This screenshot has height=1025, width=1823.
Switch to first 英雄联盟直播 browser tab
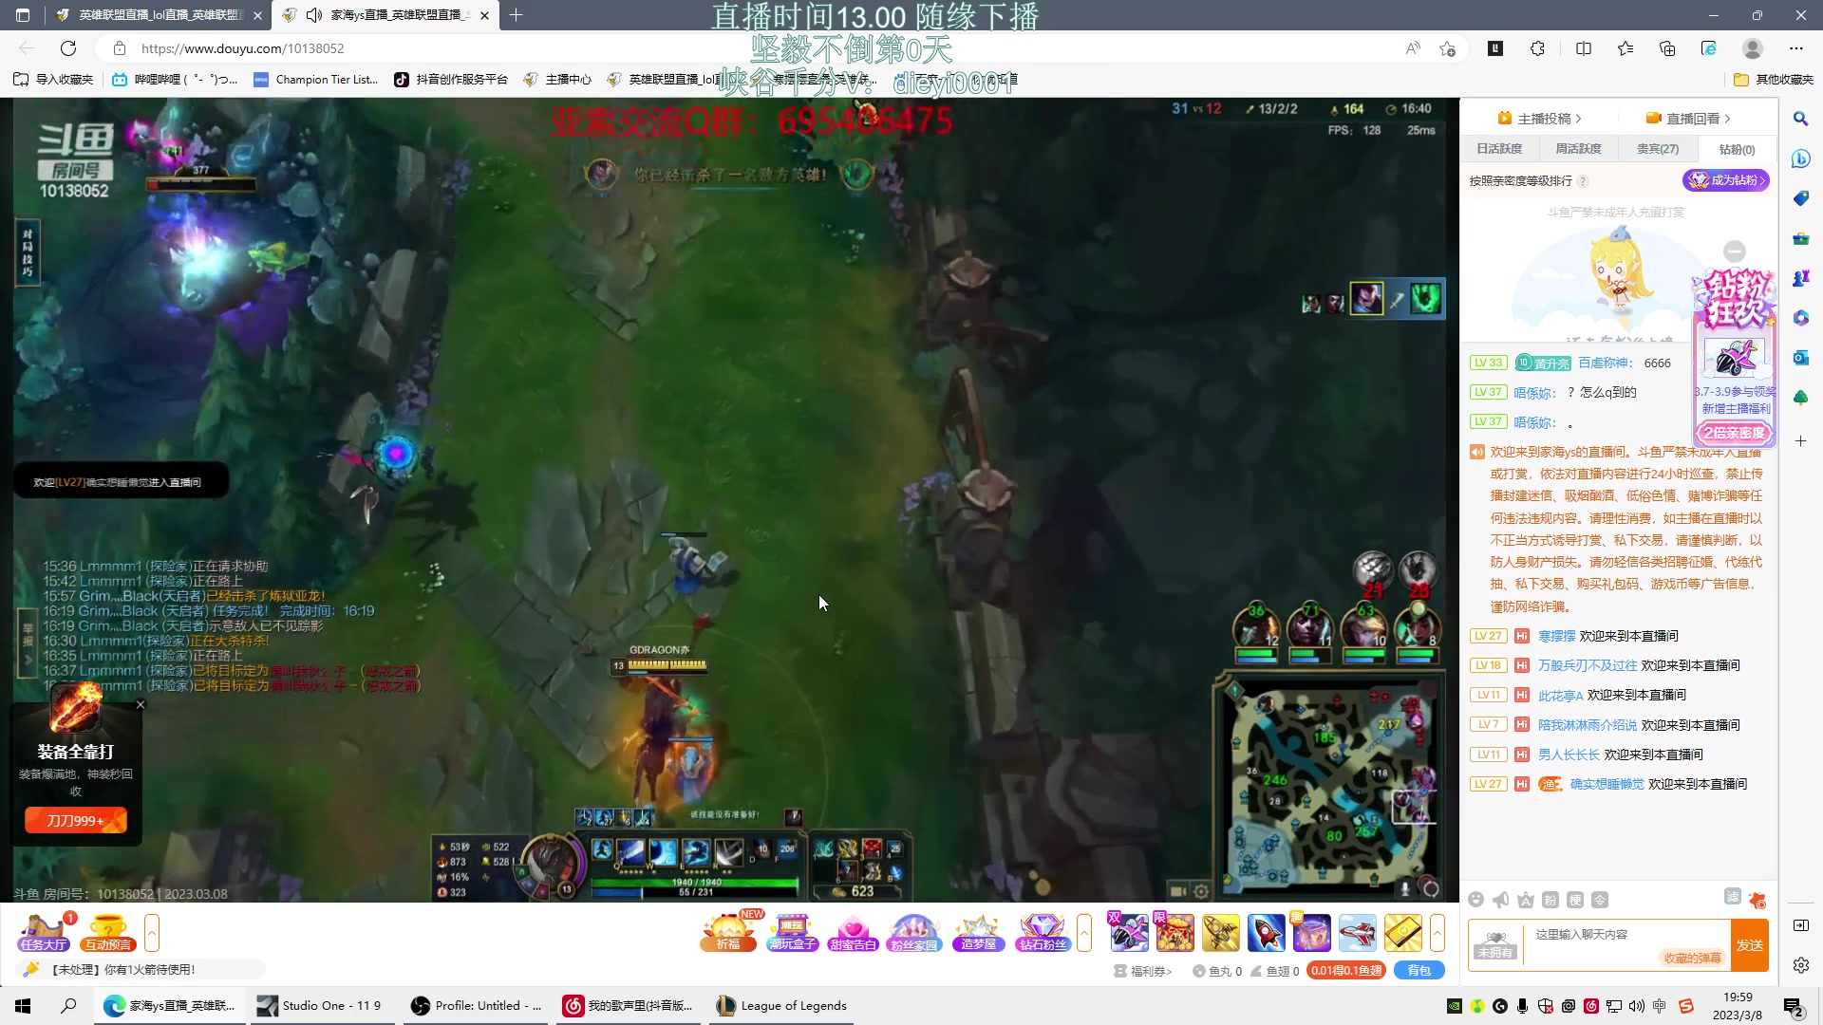click(x=161, y=15)
